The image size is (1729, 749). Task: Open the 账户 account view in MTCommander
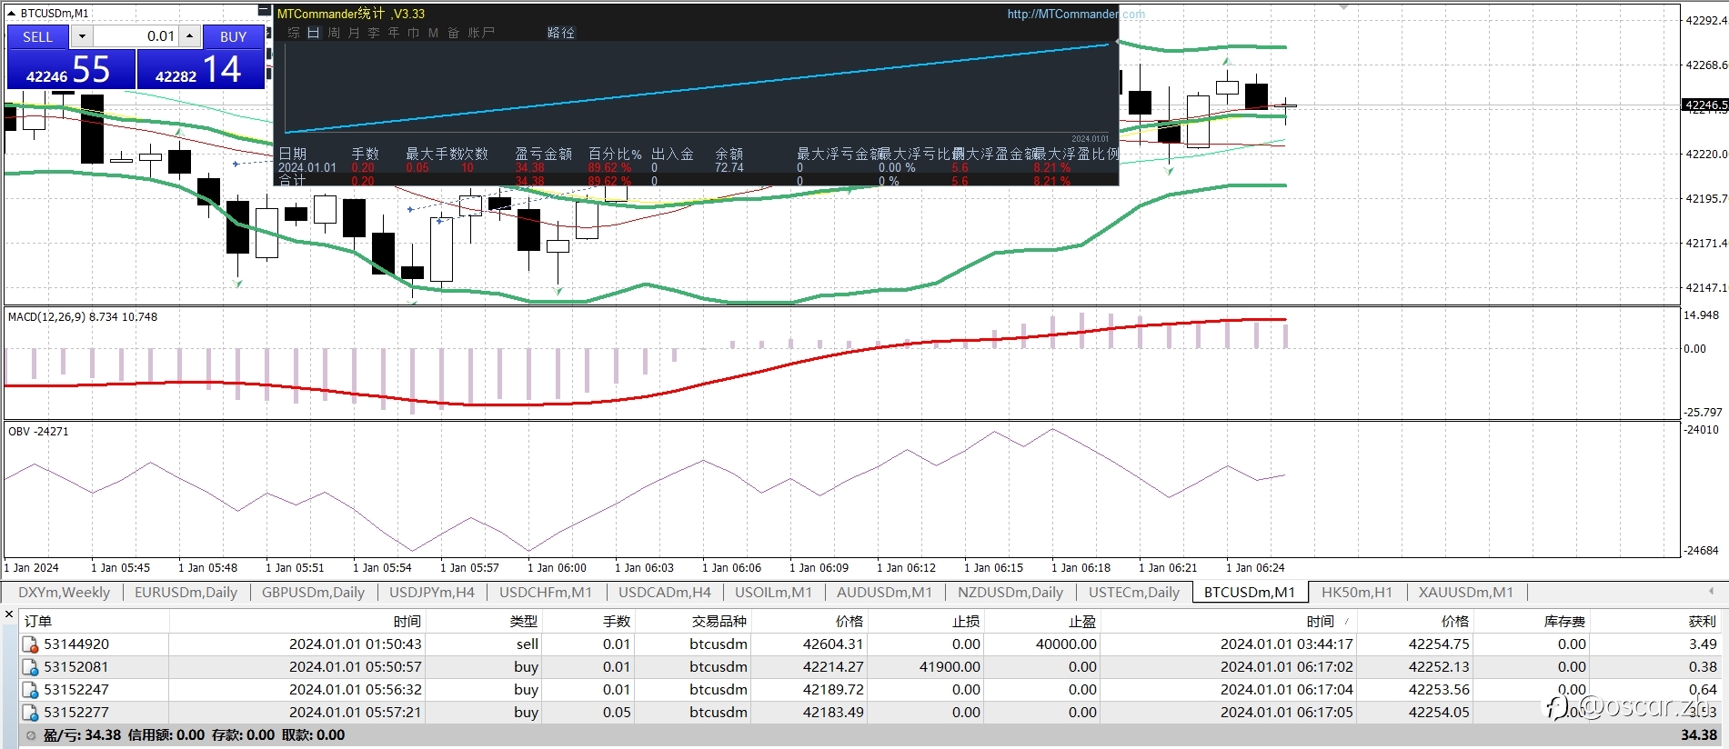coord(481,33)
